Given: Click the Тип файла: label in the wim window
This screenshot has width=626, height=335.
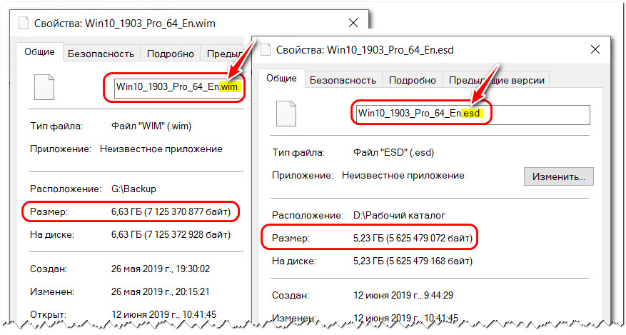Looking at the screenshot, I should [56, 126].
